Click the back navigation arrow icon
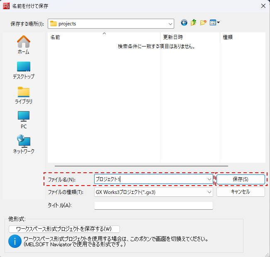This screenshot has width=270, height=257. coord(184,23)
